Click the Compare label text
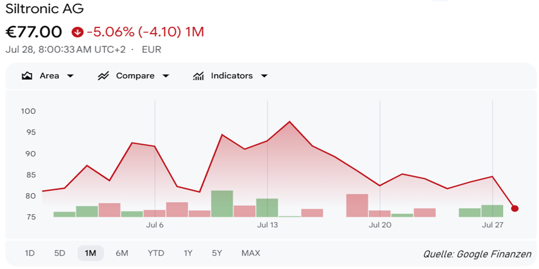 coord(135,76)
